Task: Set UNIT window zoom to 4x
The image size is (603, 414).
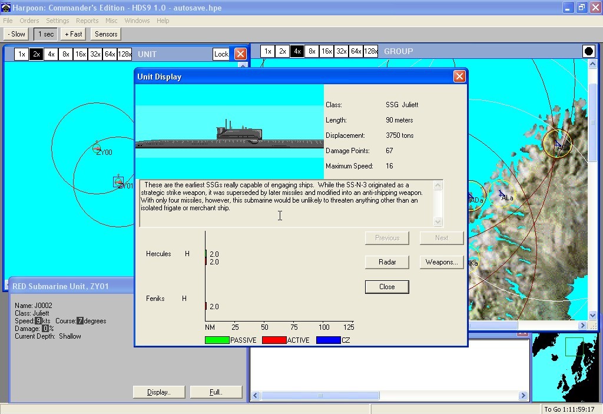Action: point(51,54)
